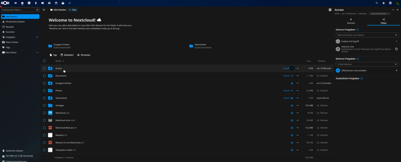Expand the Alle Ordner tree
The height and width of the screenshot is (162, 401).
tap(37, 52)
